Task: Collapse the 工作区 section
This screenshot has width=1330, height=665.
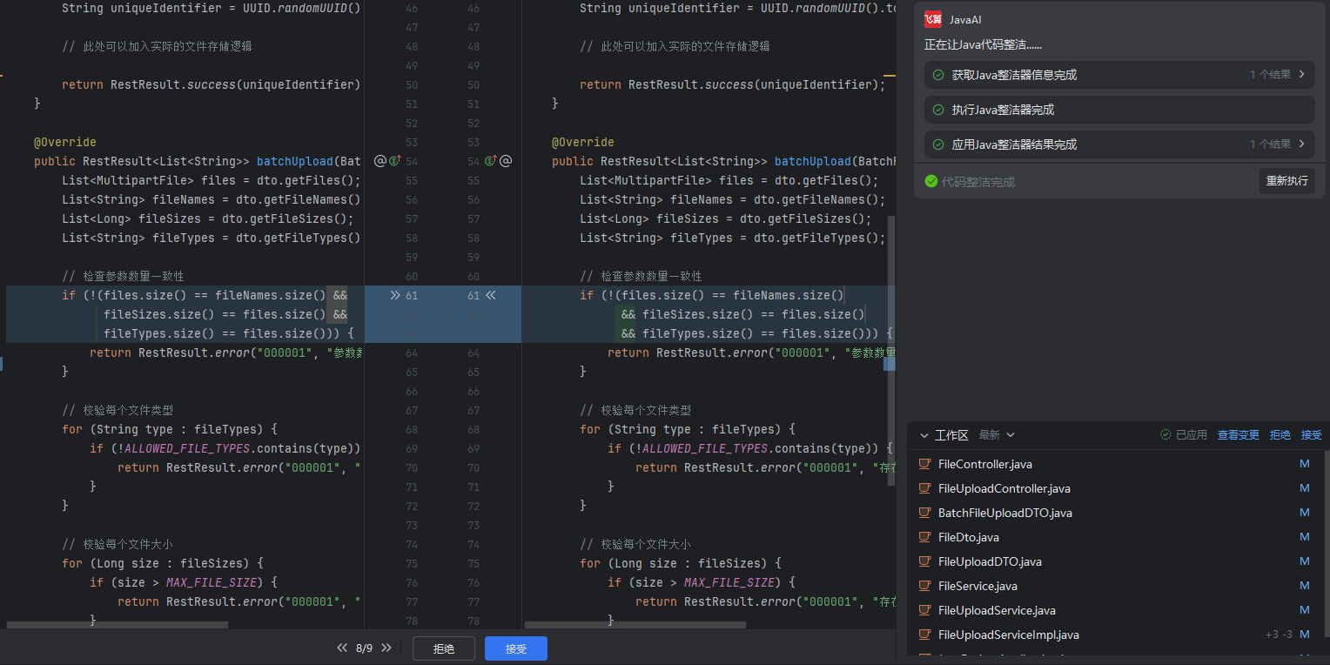Action: [924, 435]
